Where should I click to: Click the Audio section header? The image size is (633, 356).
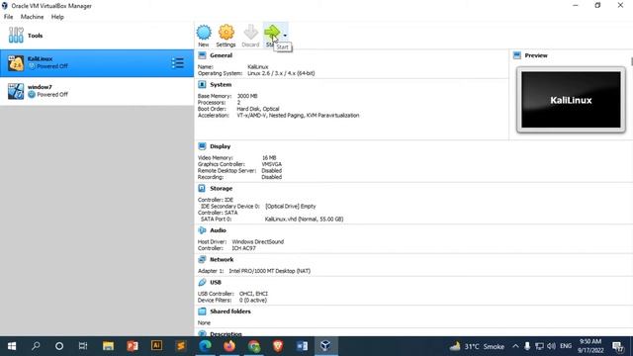218,230
